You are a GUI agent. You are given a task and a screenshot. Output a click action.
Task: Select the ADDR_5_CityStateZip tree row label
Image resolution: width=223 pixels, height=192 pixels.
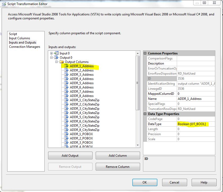click(85, 117)
